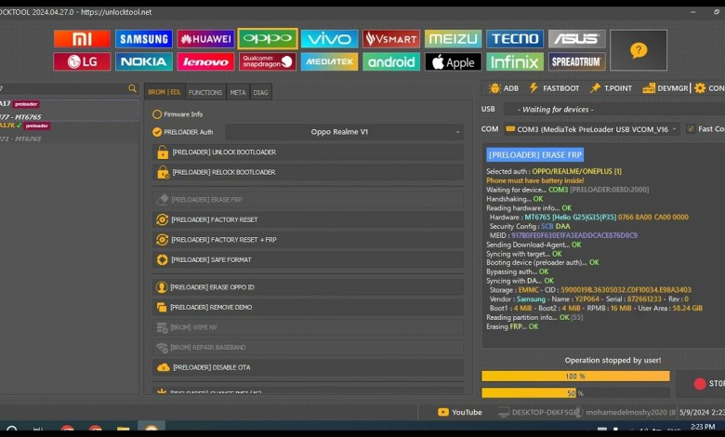Open the T.POINT tool

[x=611, y=87]
